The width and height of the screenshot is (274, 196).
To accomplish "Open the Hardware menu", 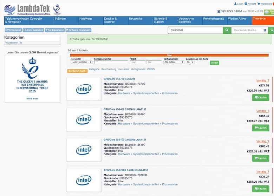I will coord(91,20).
